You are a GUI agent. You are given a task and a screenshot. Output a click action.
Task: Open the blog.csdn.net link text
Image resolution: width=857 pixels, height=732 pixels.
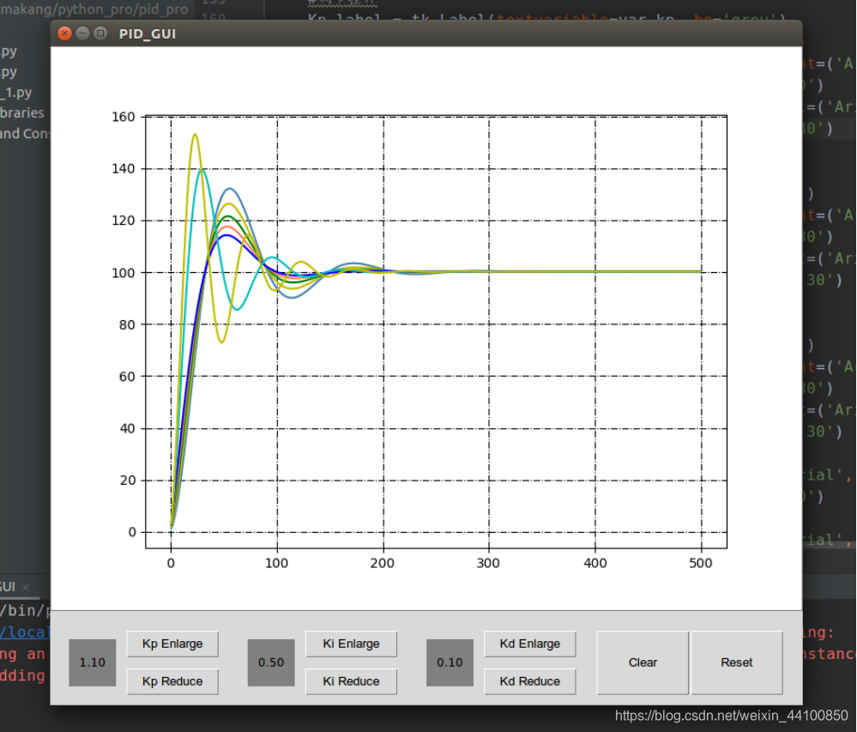click(x=731, y=716)
